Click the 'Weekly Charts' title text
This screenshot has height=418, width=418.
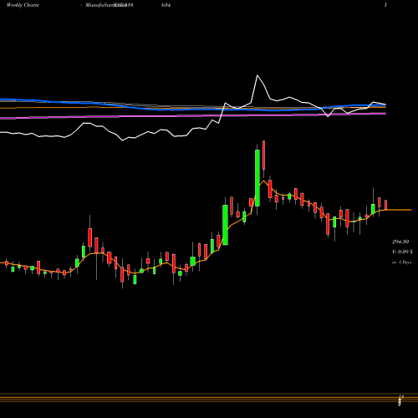[x=23, y=5]
